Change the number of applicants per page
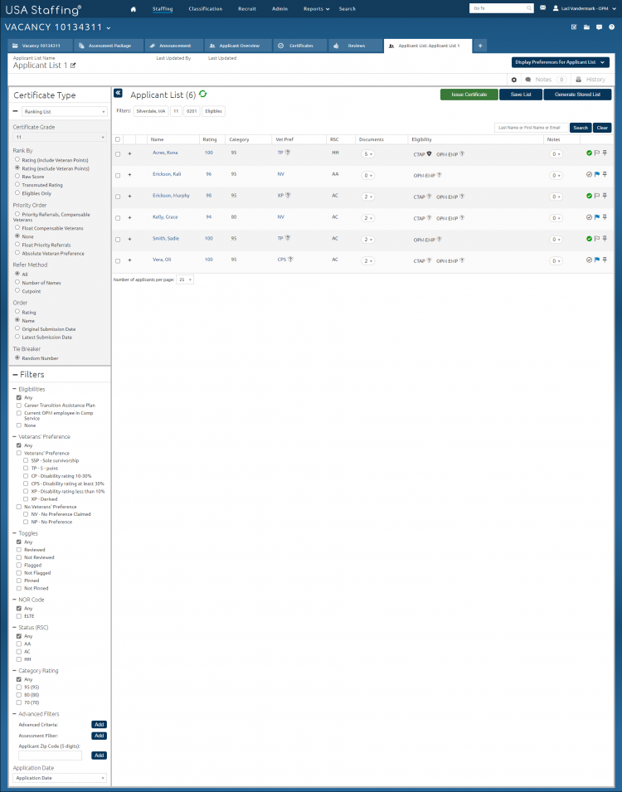Screen dimensions: 622x792 [x=184, y=279]
